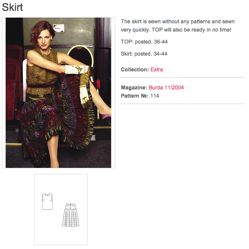The height and width of the screenshot is (249, 249).
Task: Select the Skirt sizes 34-44 line
Action: [144, 54]
